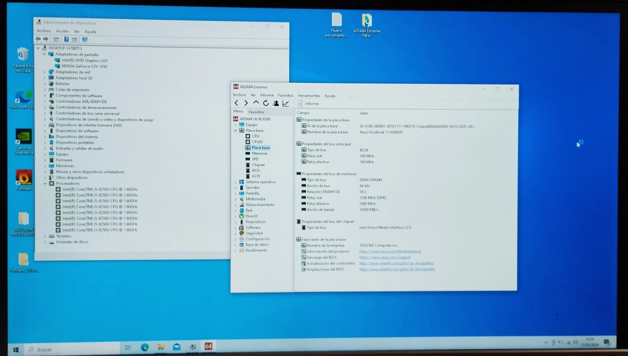Select the SPD item in AIDA64 tree
Screen dimensions: 628x356
tap(255, 159)
